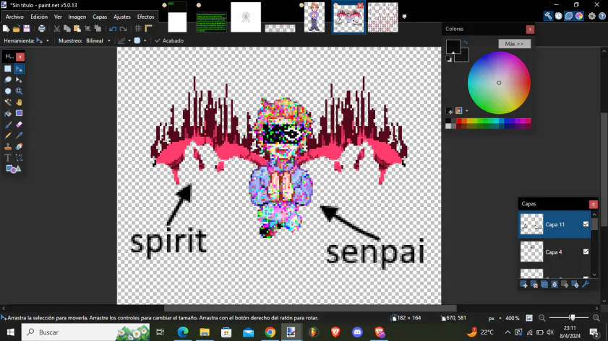The width and height of the screenshot is (608, 341).
Task: Open the Ver menu
Action: (58, 17)
